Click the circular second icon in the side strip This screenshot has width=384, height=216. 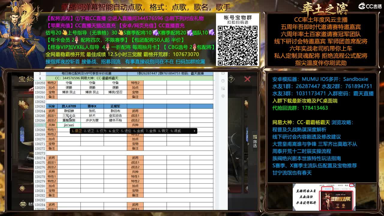tap(223, 81)
